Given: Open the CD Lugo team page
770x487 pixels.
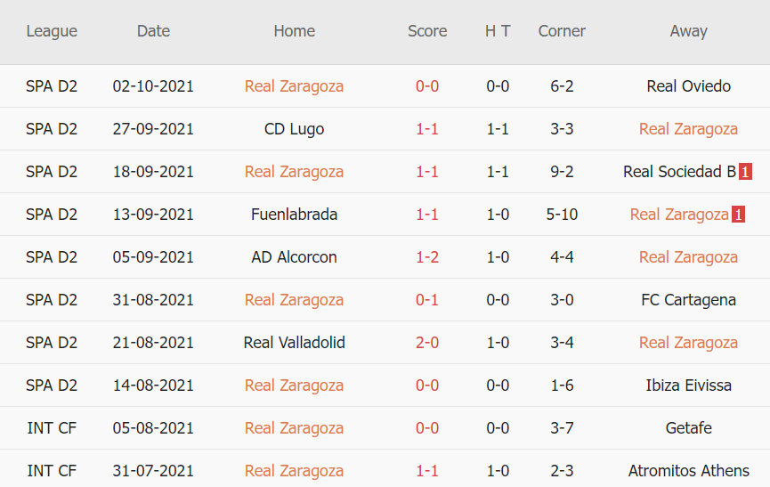Looking at the screenshot, I should click(294, 129).
